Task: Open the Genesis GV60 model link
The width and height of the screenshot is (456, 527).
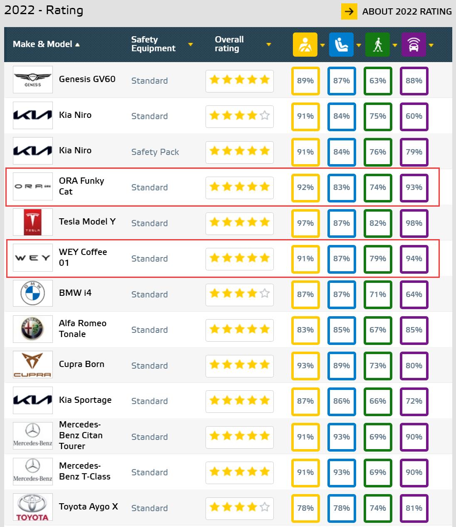Action: click(87, 79)
